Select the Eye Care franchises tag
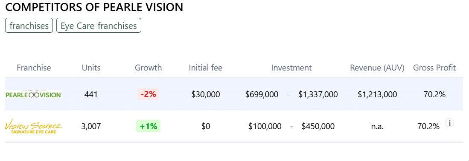The width and height of the screenshot is (469, 161). tap(99, 25)
